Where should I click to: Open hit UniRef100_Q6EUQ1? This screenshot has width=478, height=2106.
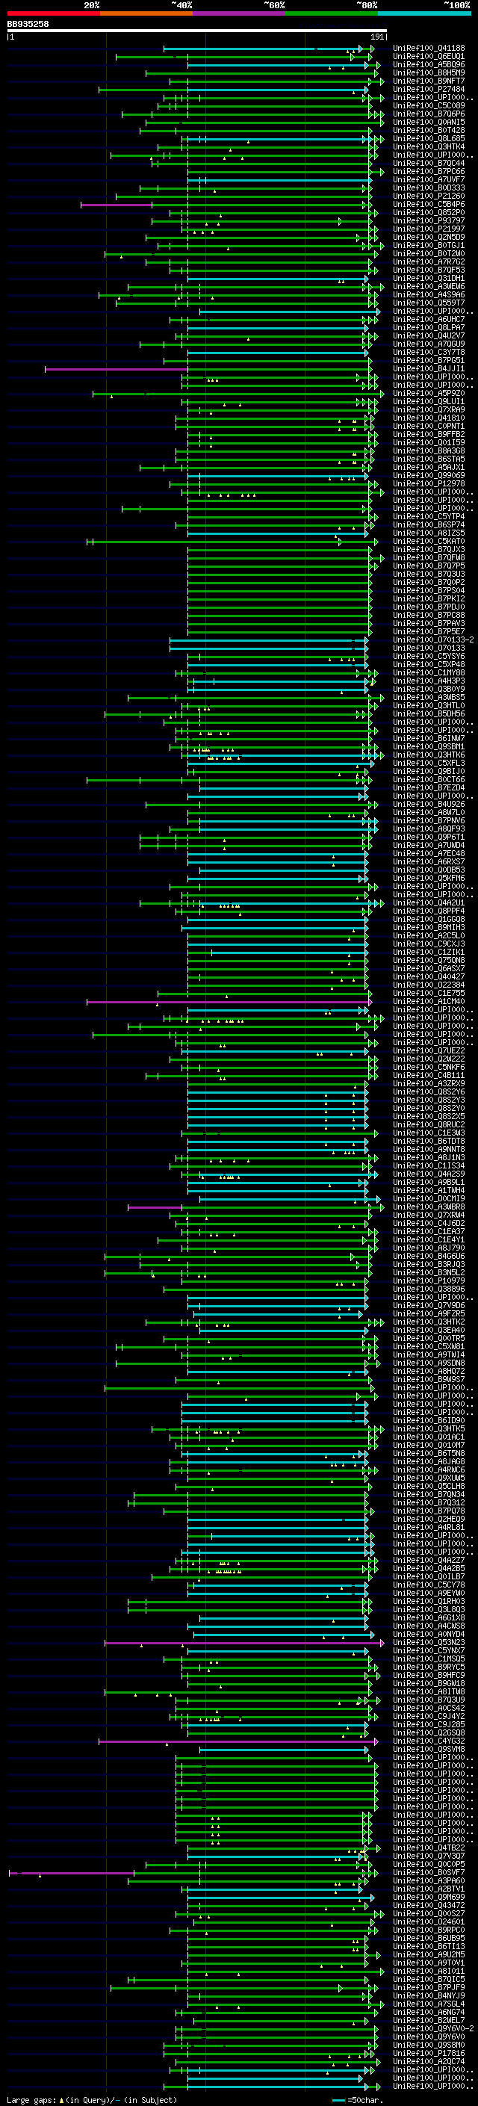point(429,57)
